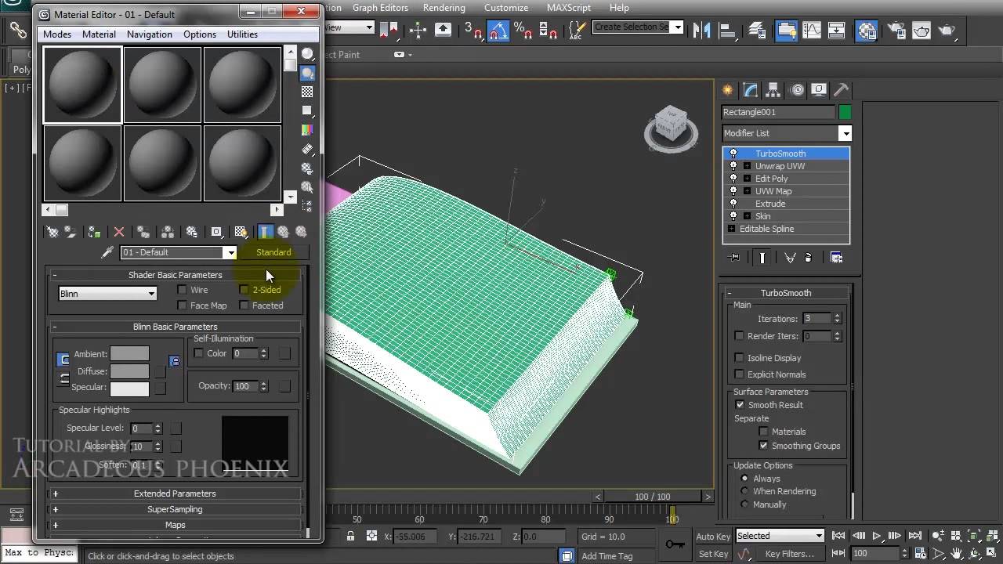
Task: Click Show Shaded Material in Viewport icon
Action: 241,232
